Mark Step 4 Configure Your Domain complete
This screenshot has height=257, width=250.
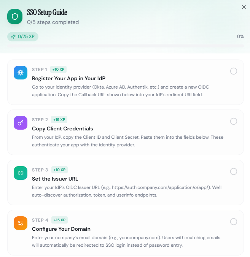(x=233, y=222)
